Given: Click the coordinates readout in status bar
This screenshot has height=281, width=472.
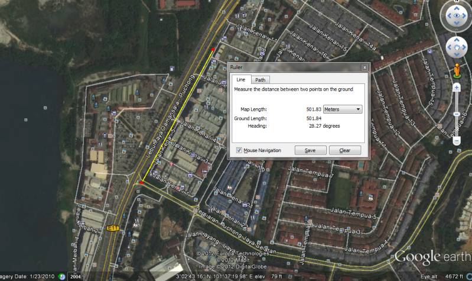Looking at the screenshot, I should [215, 276].
